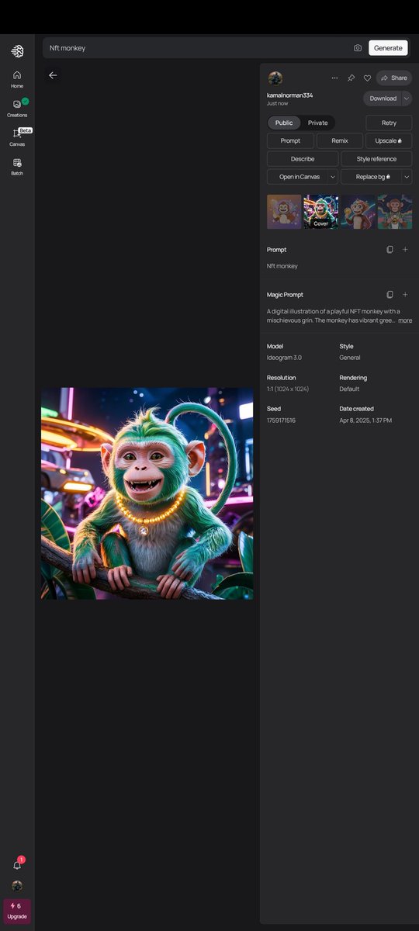Open the Home sidebar item

[17, 79]
